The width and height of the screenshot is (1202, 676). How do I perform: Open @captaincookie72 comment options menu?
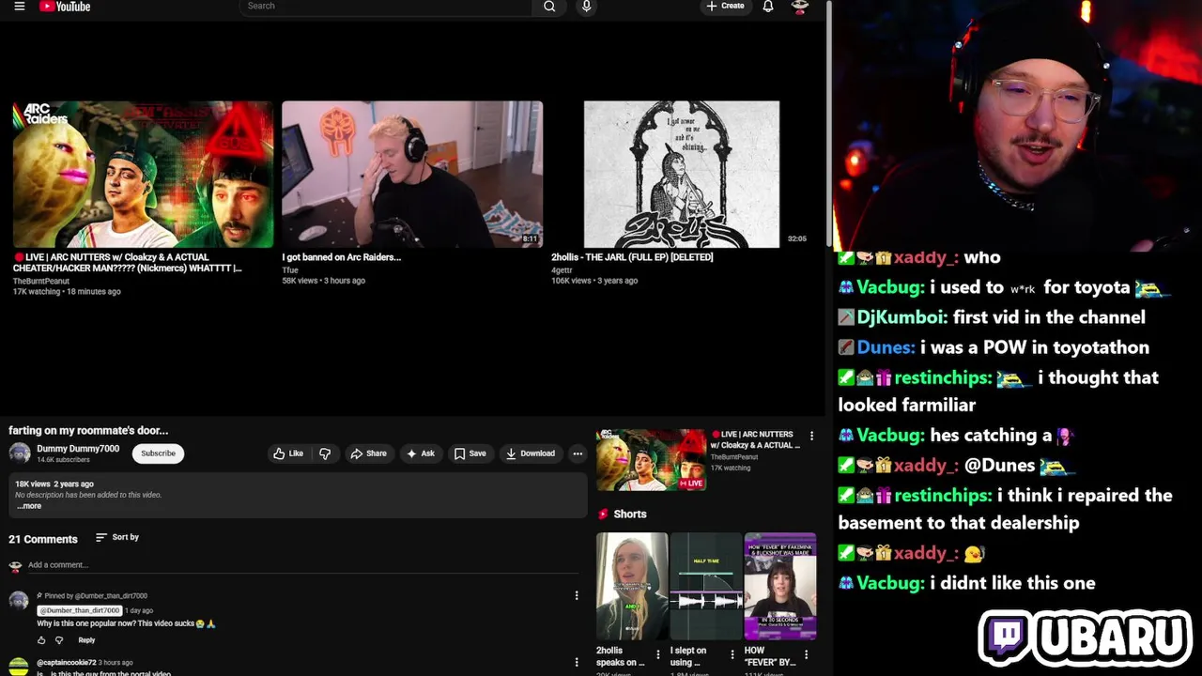(x=577, y=663)
